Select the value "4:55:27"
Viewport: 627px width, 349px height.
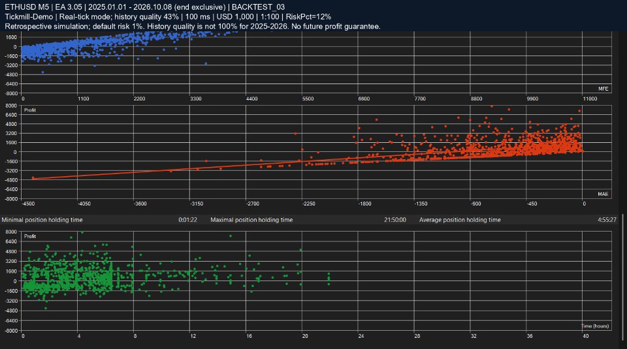pos(607,220)
